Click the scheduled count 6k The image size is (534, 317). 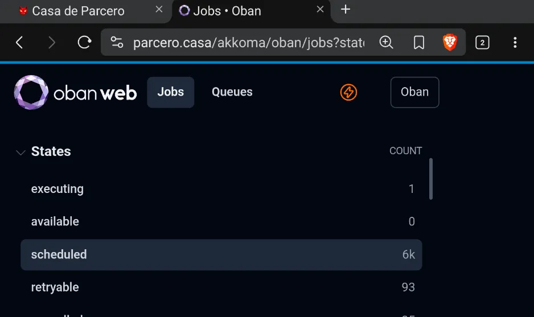408,255
